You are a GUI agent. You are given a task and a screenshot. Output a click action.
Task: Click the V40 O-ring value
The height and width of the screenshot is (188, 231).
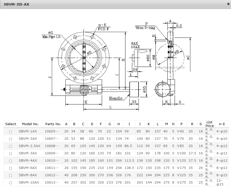click(180, 131)
